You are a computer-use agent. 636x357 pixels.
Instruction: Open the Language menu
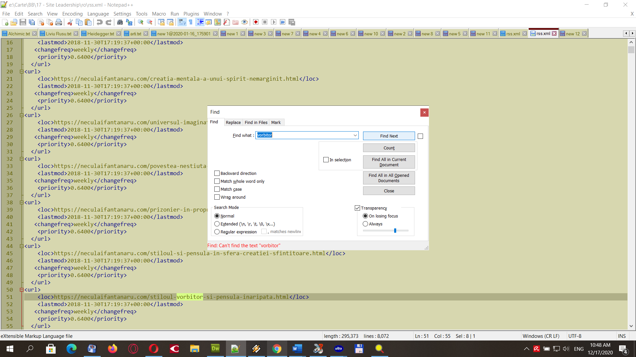coord(98,14)
